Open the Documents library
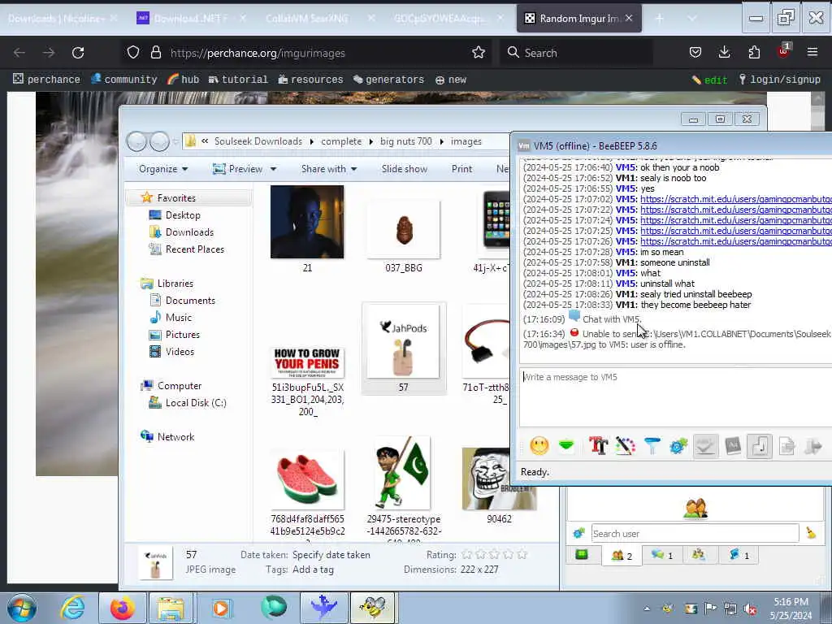This screenshot has height=624, width=832. pyautogui.click(x=190, y=301)
